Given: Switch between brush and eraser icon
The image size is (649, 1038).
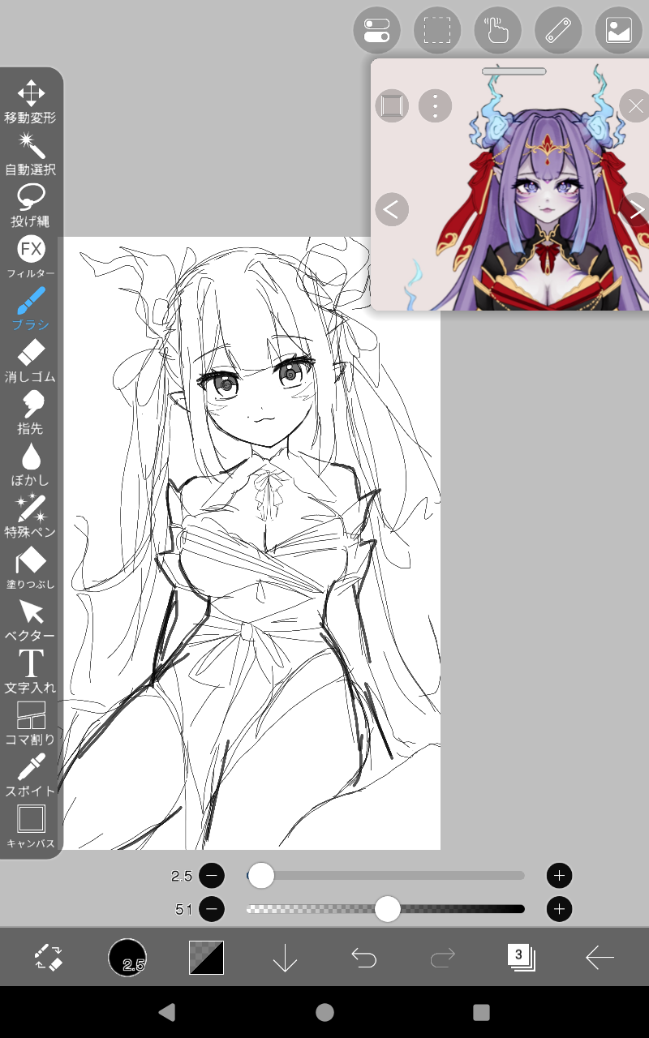Looking at the screenshot, I should point(48,958).
